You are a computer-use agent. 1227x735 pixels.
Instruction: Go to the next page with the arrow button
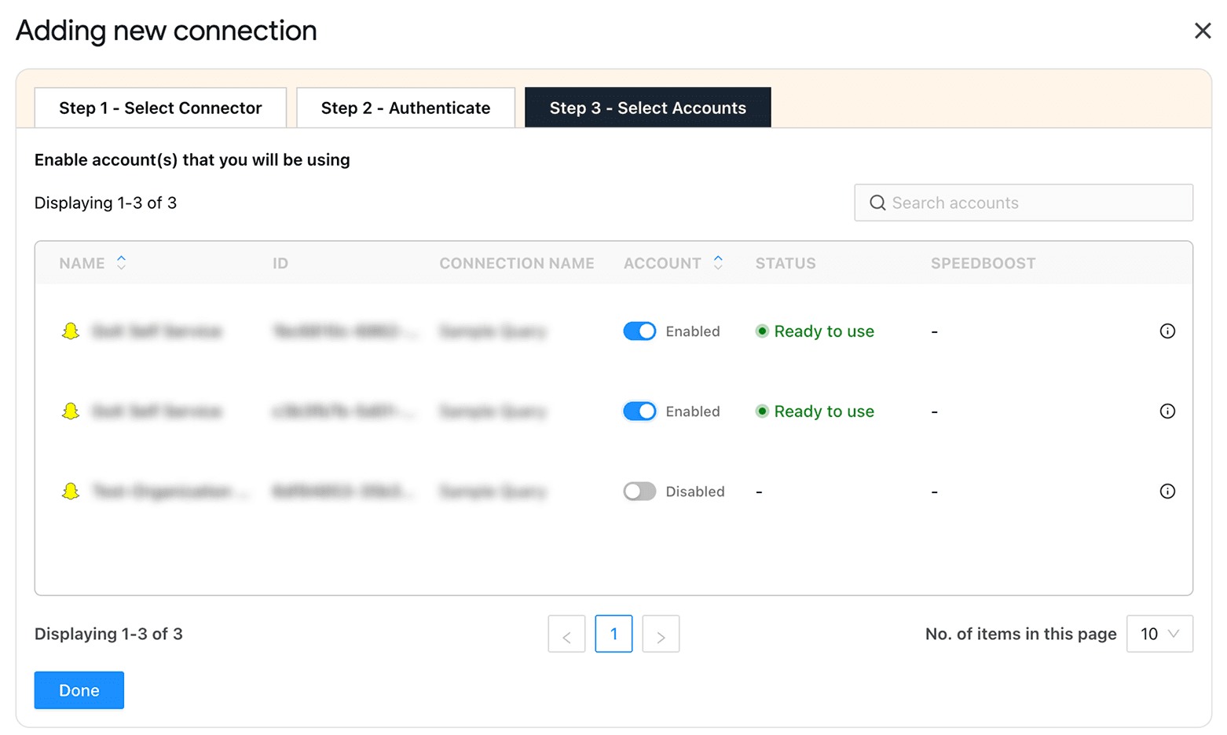click(x=661, y=634)
